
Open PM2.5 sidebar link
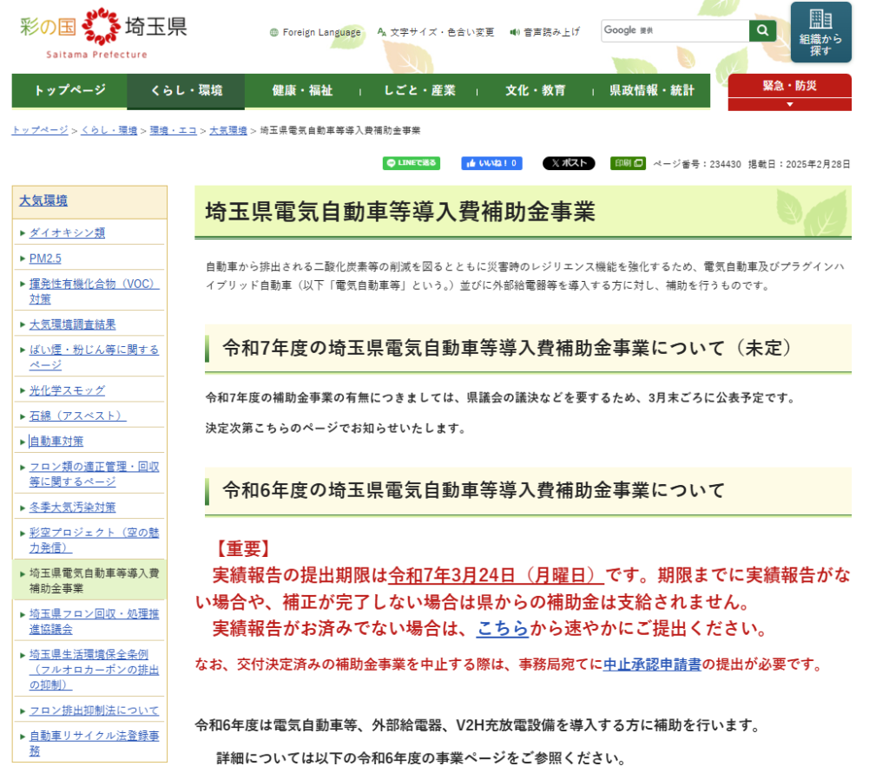click(45, 259)
